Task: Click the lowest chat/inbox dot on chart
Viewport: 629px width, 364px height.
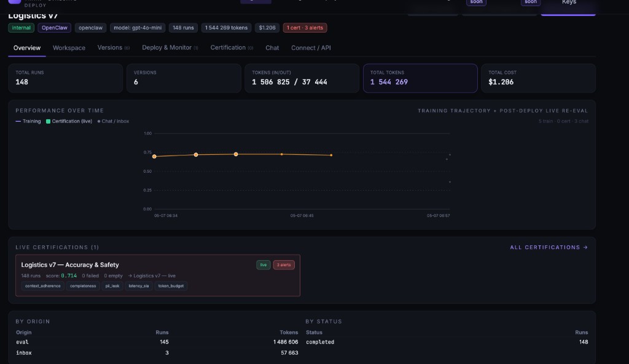Action: tap(450, 182)
